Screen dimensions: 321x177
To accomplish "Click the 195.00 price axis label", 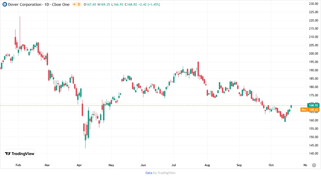I will (314, 62).
